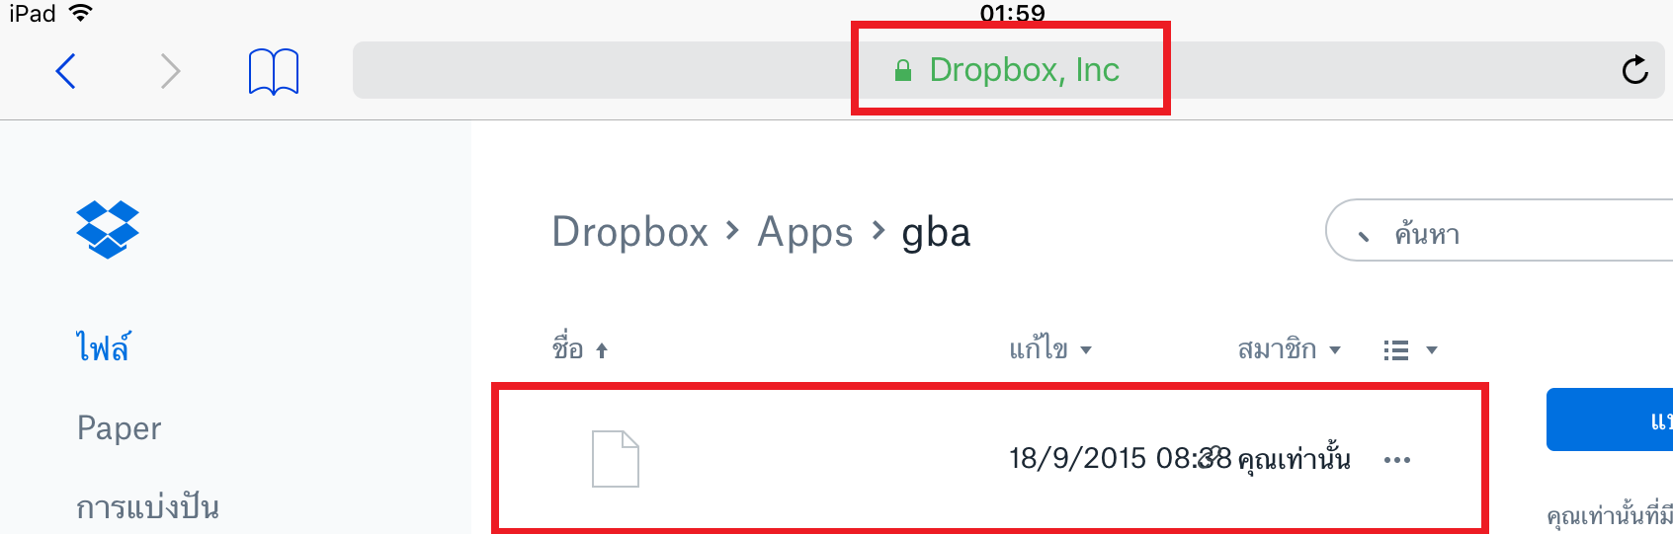Screen dimensions: 1673x534
Task: Click the blue button on the right edge
Action: (1610, 420)
